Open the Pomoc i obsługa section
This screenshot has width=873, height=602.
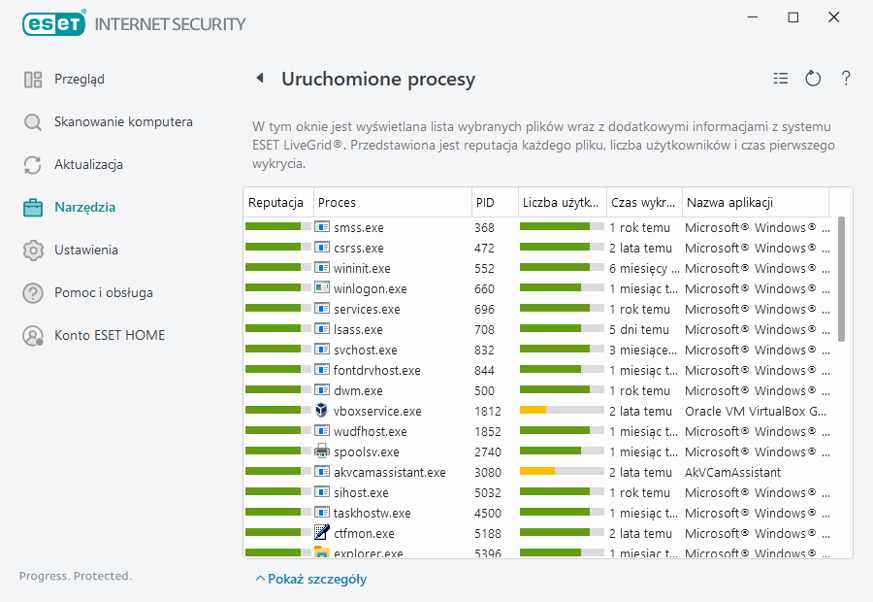click(103, 293)
